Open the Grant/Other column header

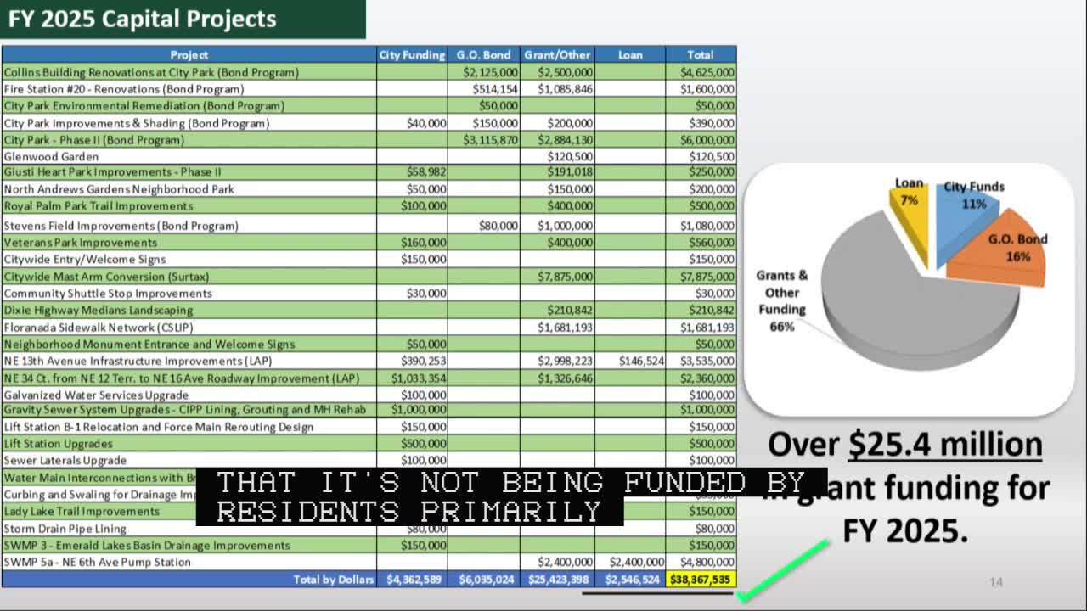point(556,54)
